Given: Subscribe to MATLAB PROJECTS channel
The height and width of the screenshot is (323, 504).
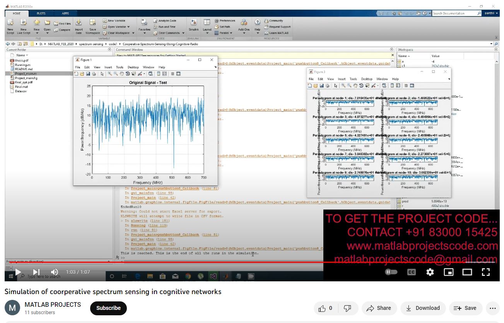Looking at the screenshot, I should 108,308.
